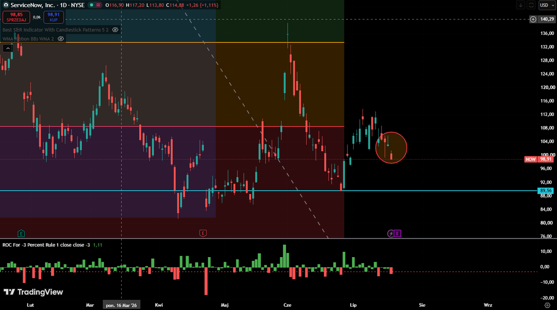
Task: Click the square bracket icon next to USD
Action: [531, 5]
